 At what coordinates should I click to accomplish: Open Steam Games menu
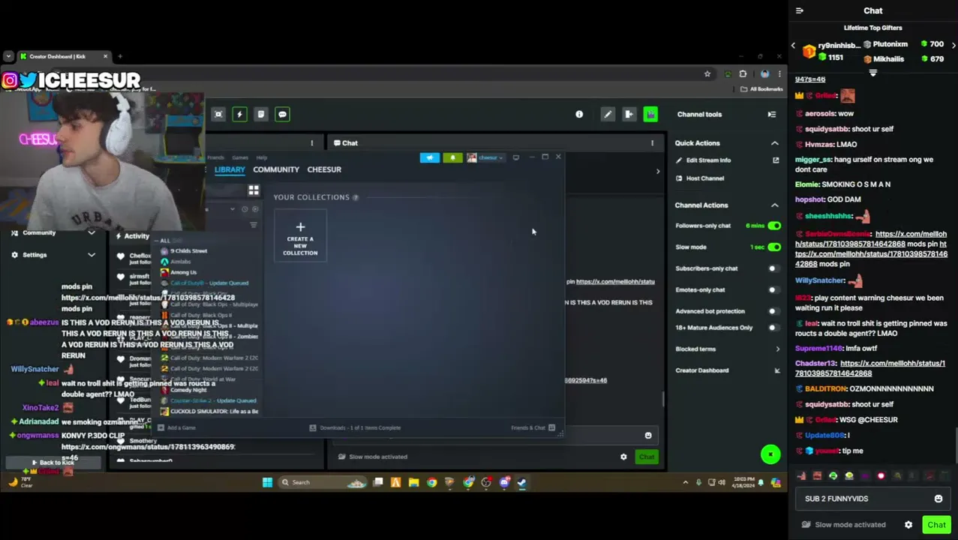(240, 157)
